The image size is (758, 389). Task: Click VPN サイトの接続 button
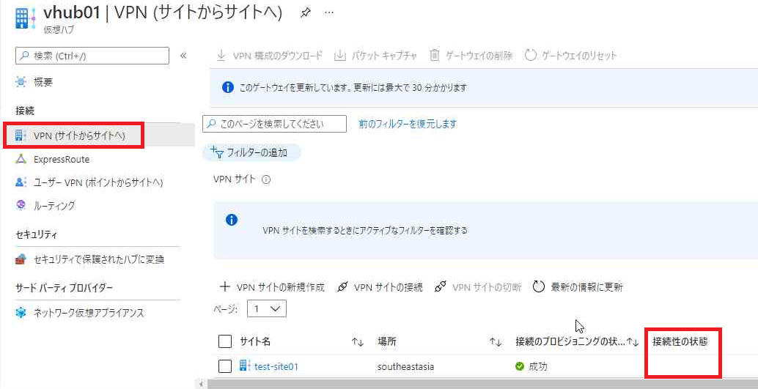pos(380,287)
